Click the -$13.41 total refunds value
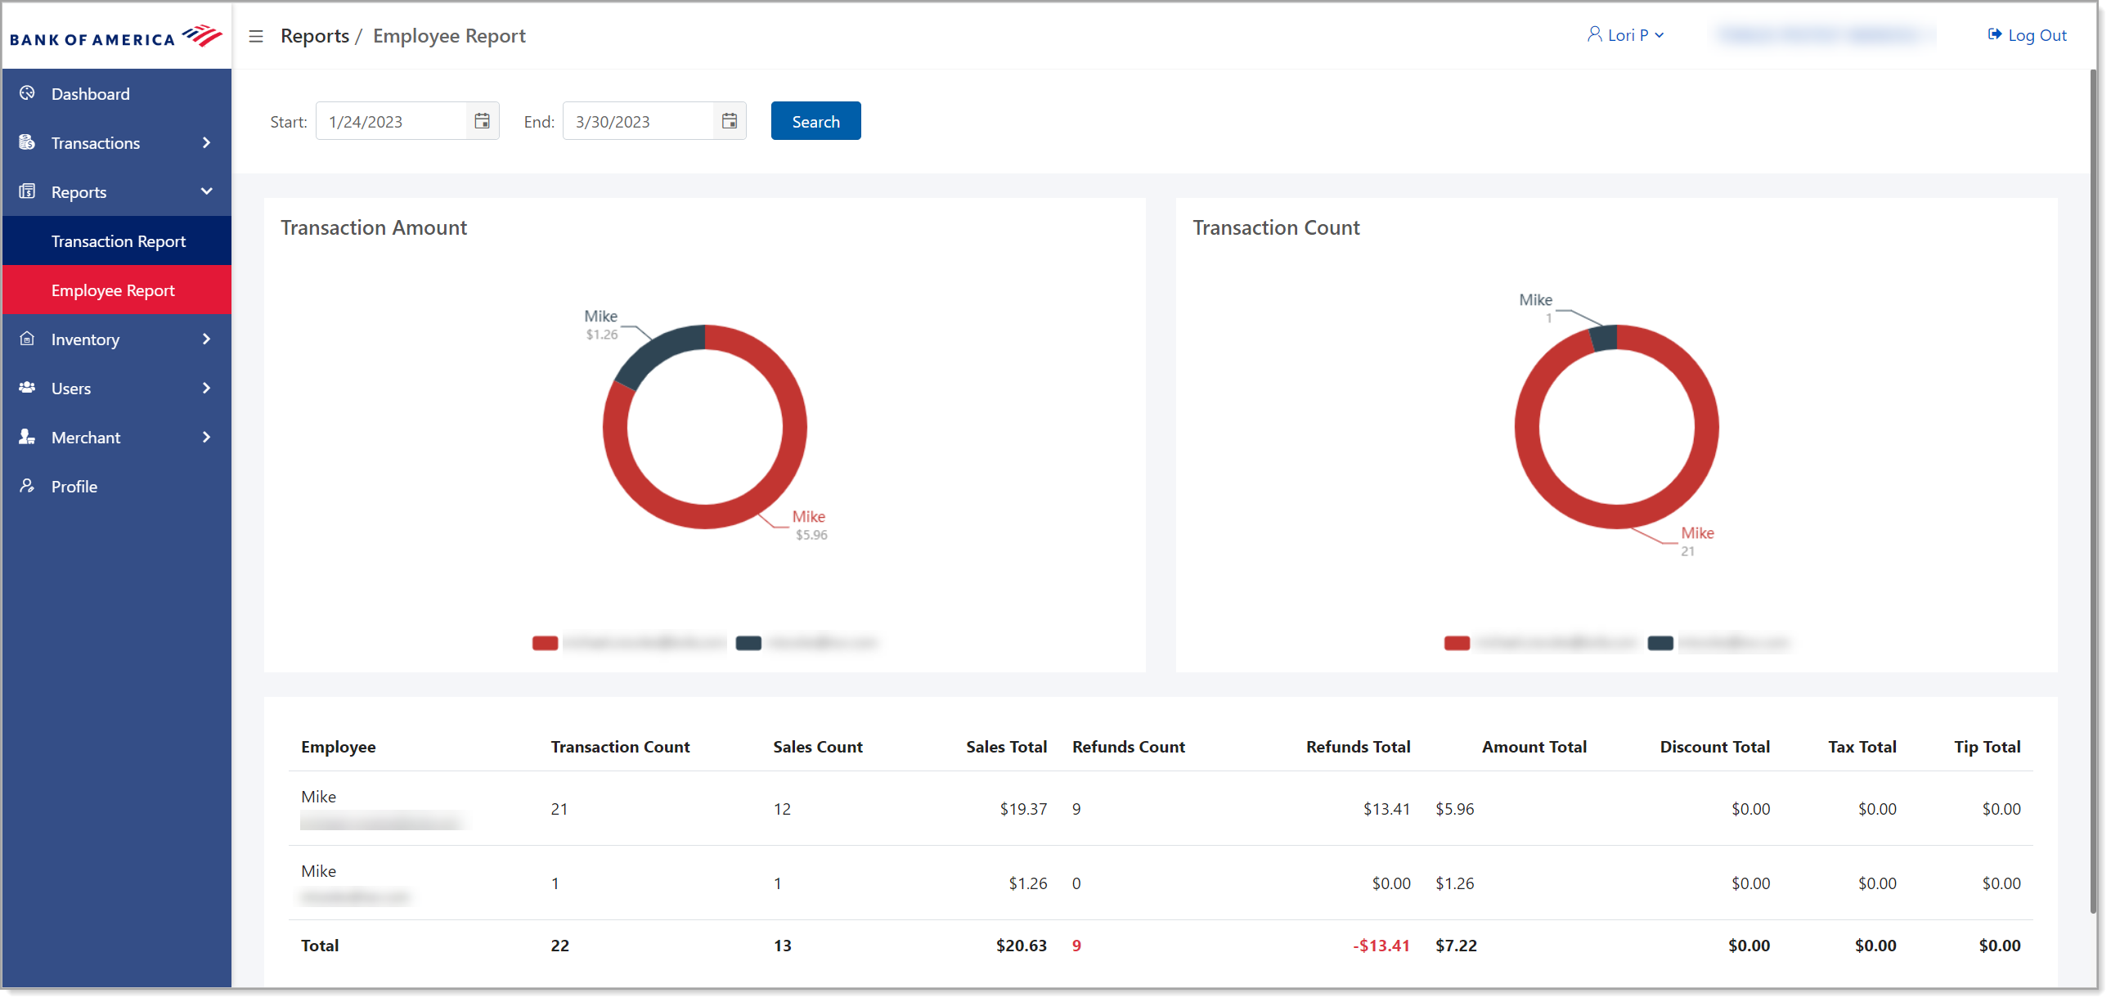The image size is (2111, 1002). click(1381, 946)
